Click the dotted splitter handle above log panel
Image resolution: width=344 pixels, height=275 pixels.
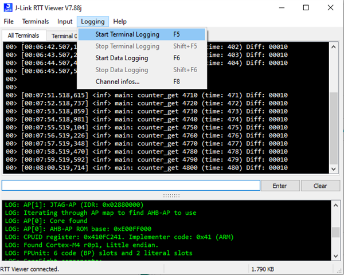pyautogui.click(x=172, y=195)
